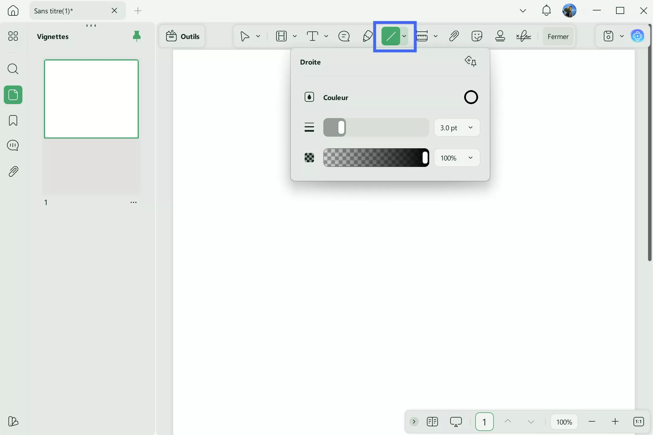The height and width of the screenshot is (435, 653).
Task: Open the comment bubble tool
Action: (x=344, y=36)
